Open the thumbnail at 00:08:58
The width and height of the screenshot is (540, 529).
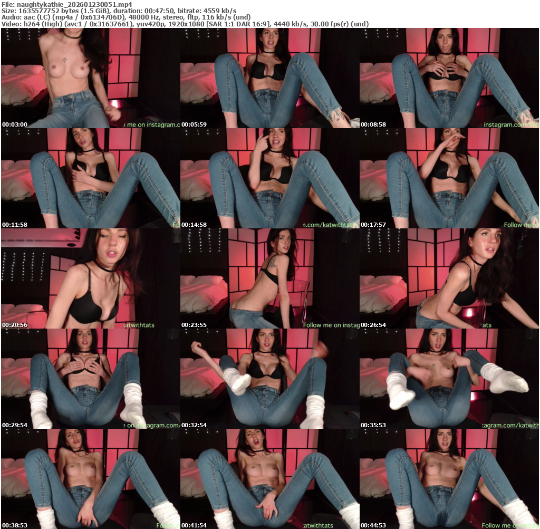449,78
